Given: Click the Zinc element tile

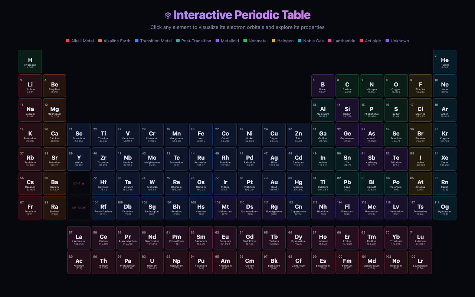Looking at the screenshot, I should (x=298, y=134).
